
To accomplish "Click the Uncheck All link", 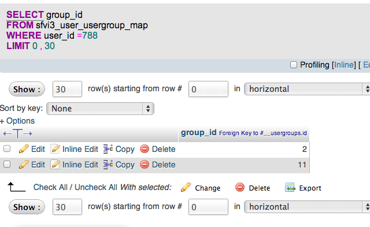I will (x=96, y=187).
